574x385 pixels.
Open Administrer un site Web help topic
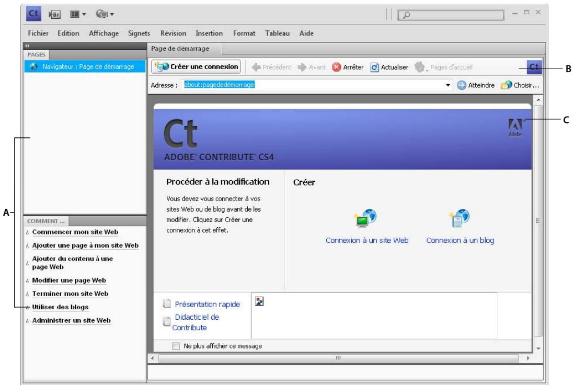tap(72, 321)
